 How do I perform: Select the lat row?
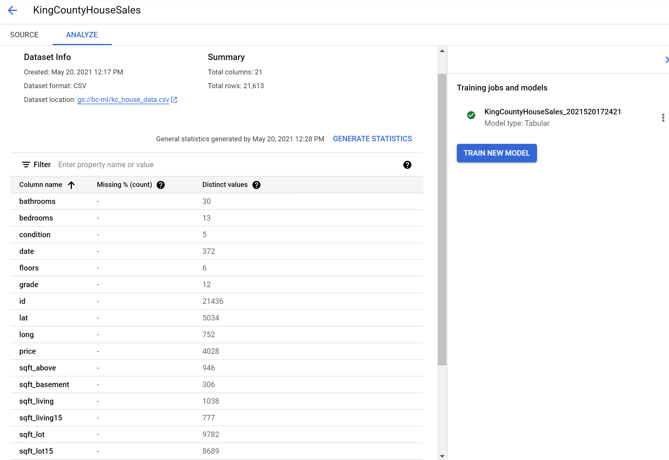click(217, 318)
